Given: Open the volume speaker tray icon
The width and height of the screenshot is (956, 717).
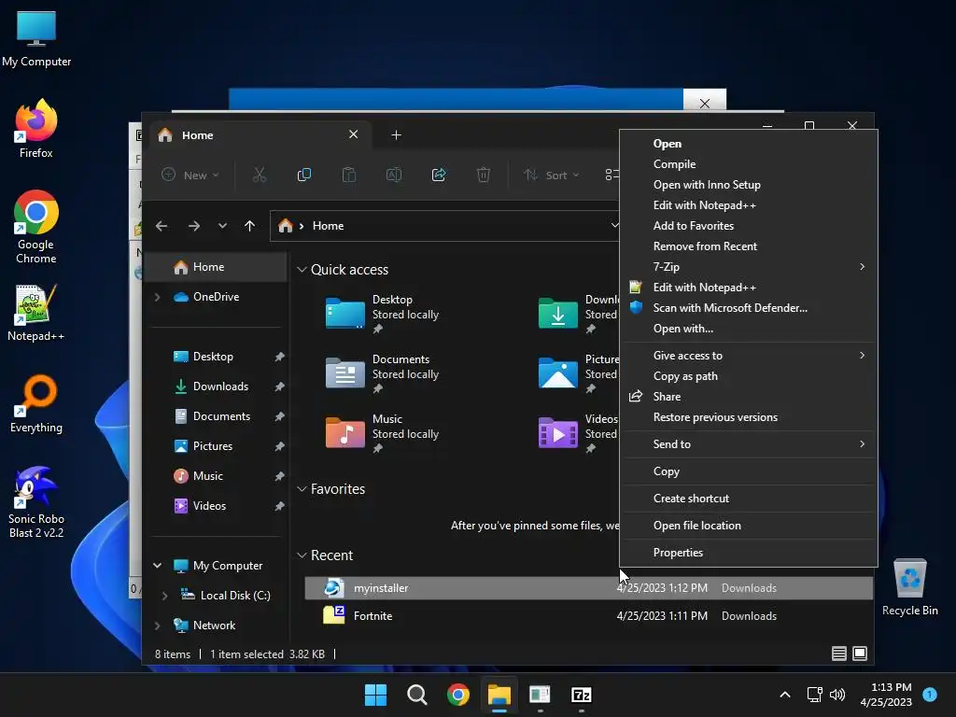Looking at the screenshot, I should tap(837, 695).
